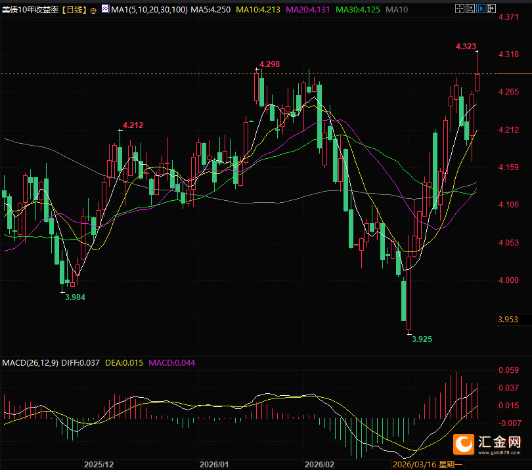This screenshot has width=532, height=470.
Task: Click the export panel arrow icon
Action: [491, 9]
